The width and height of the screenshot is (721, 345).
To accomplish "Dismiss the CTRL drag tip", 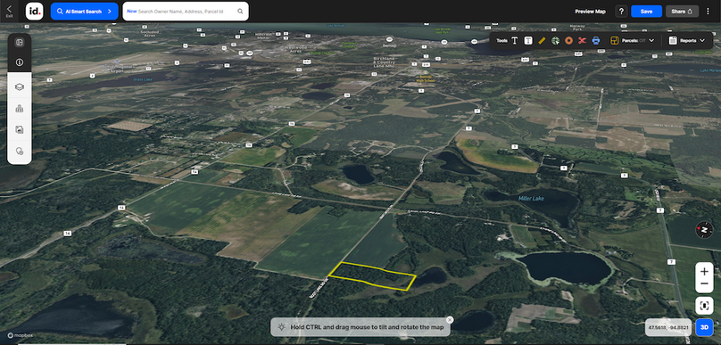I will pos(450,320).
